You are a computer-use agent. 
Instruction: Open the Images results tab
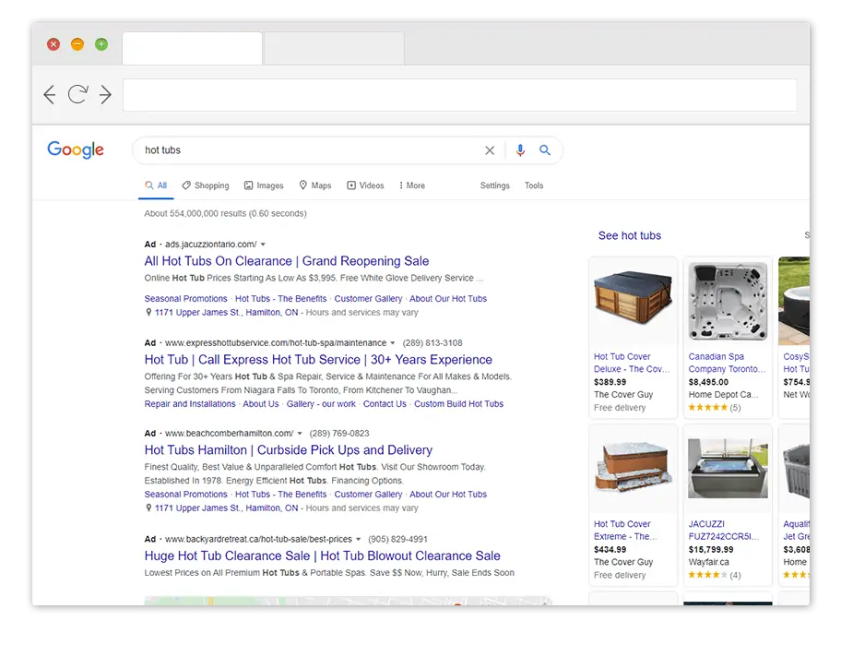coord(264,185)
